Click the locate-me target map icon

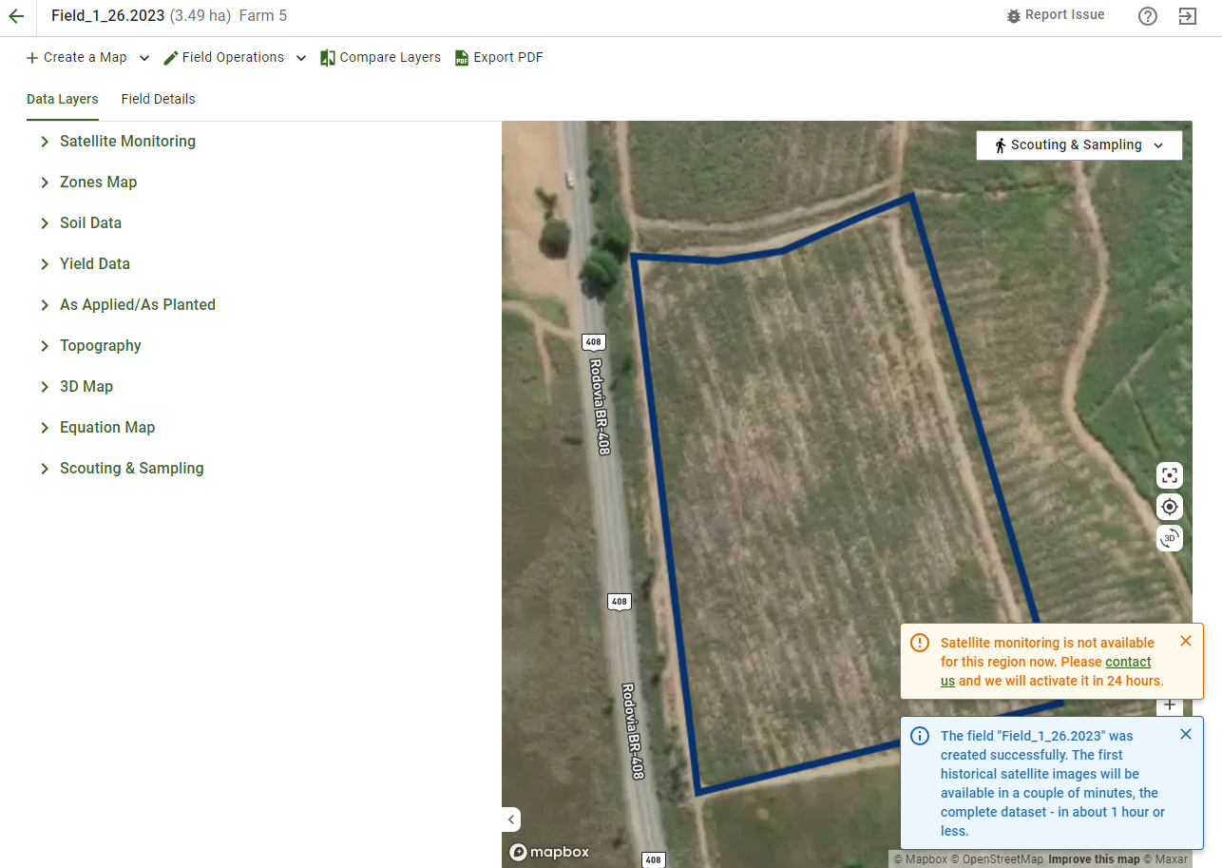click(1170, 507)
